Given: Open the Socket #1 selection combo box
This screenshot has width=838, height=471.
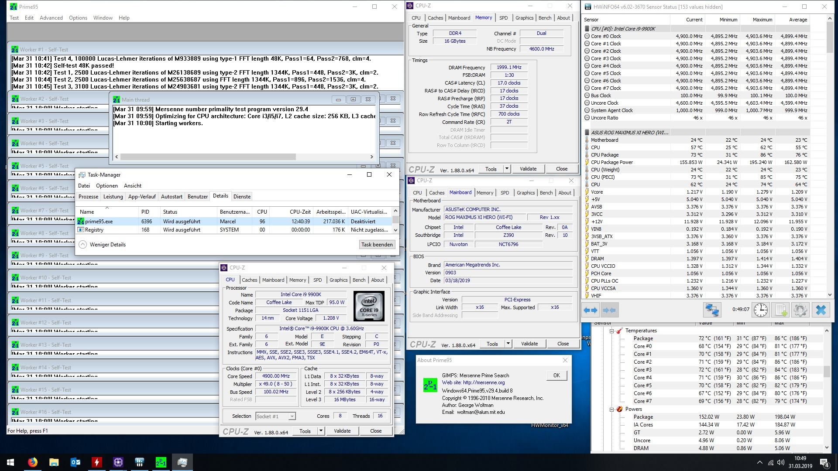Looking at the screenshot, I should (x=275, y=416).
